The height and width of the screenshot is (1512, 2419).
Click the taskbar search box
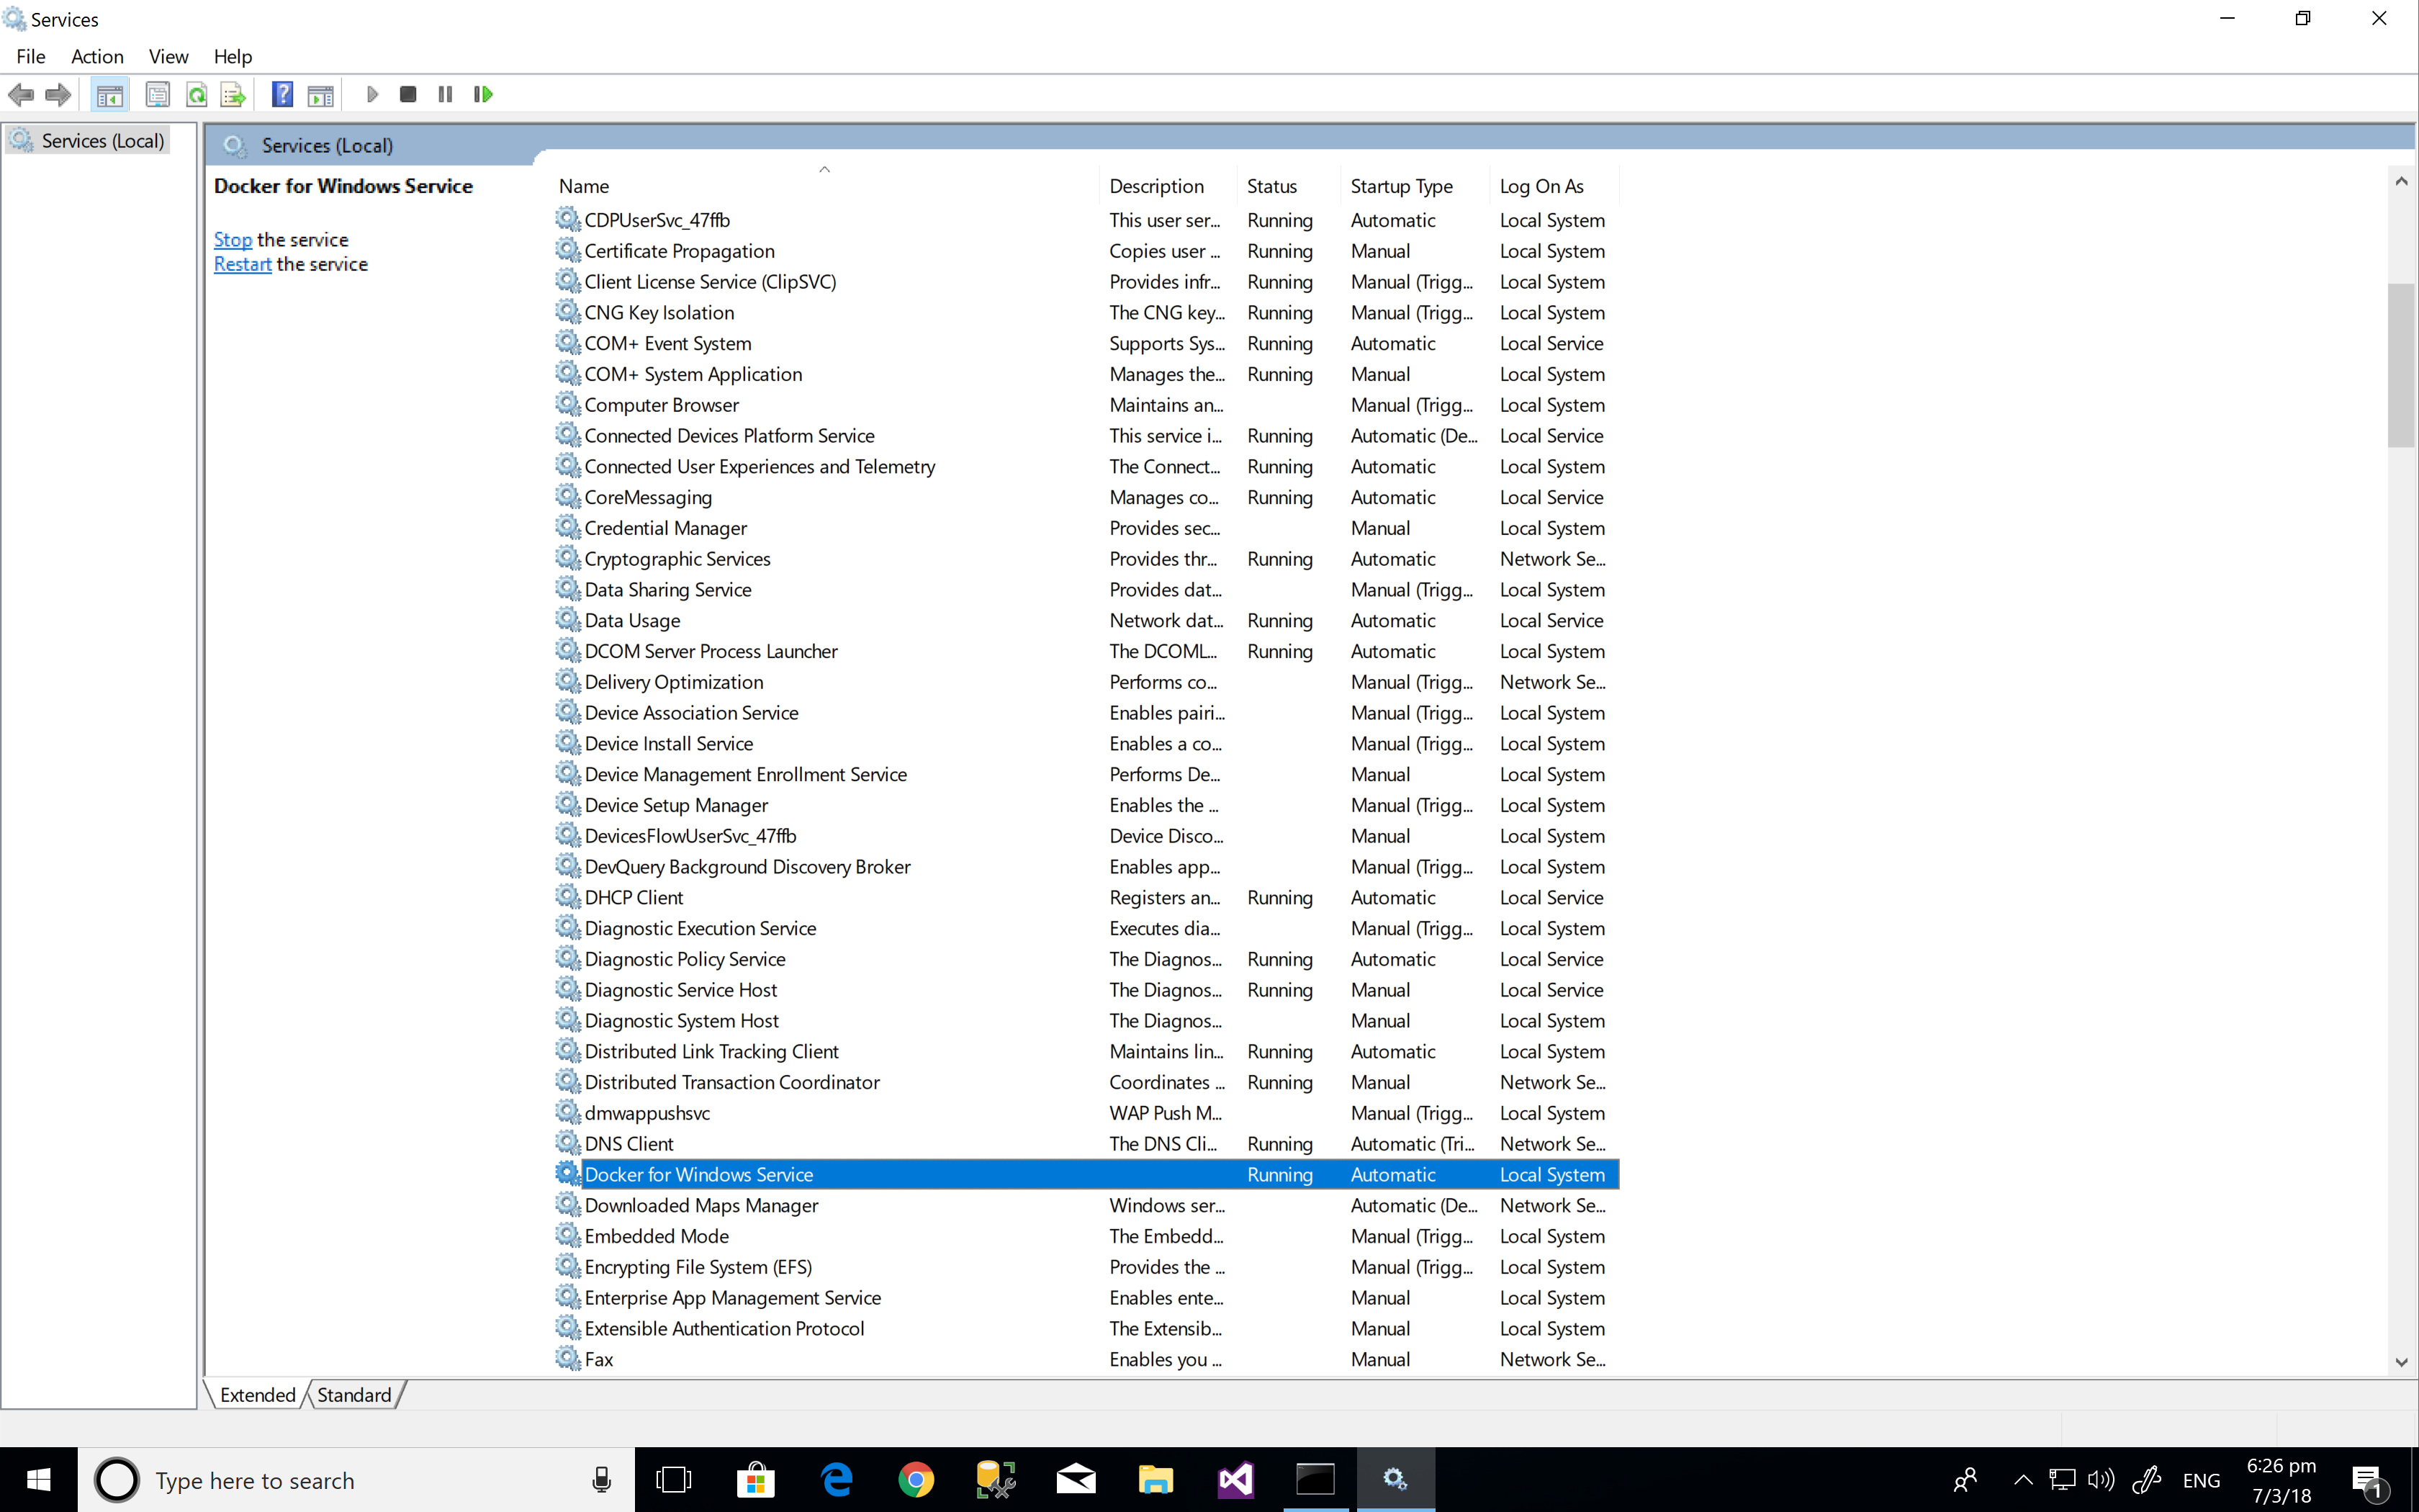pyautogui.click(x=355, y=1480)
